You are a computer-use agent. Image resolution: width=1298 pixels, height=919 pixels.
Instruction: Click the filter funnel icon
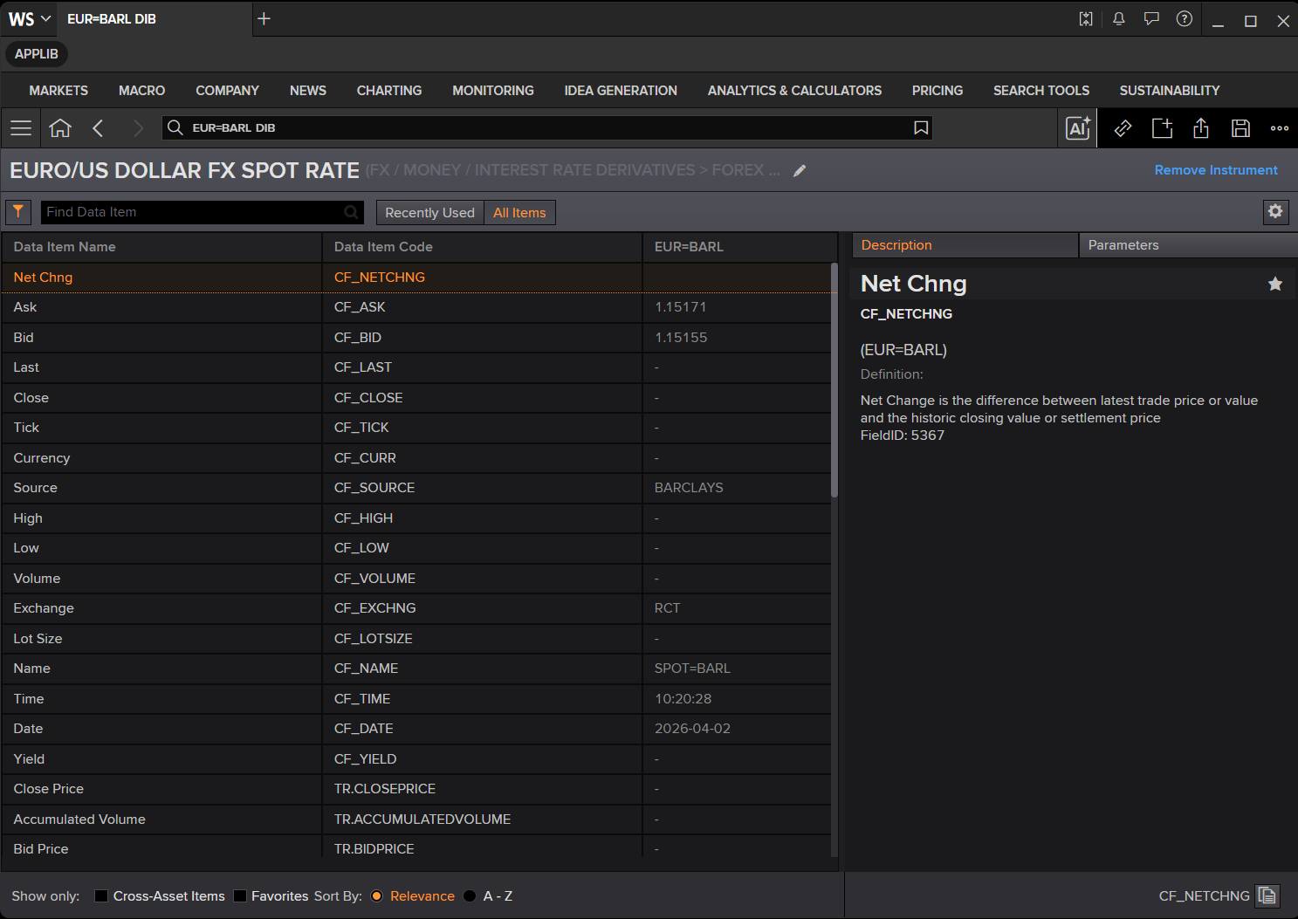(x=18, y=212)
